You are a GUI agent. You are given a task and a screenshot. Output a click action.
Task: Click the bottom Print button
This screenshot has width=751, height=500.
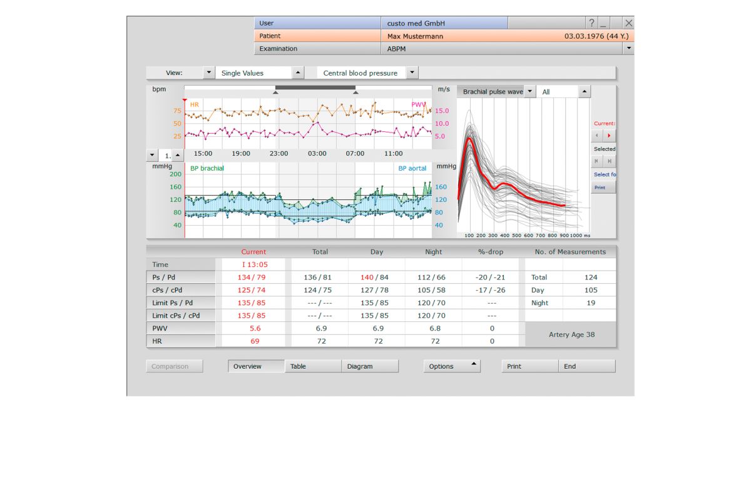[530, 366]
